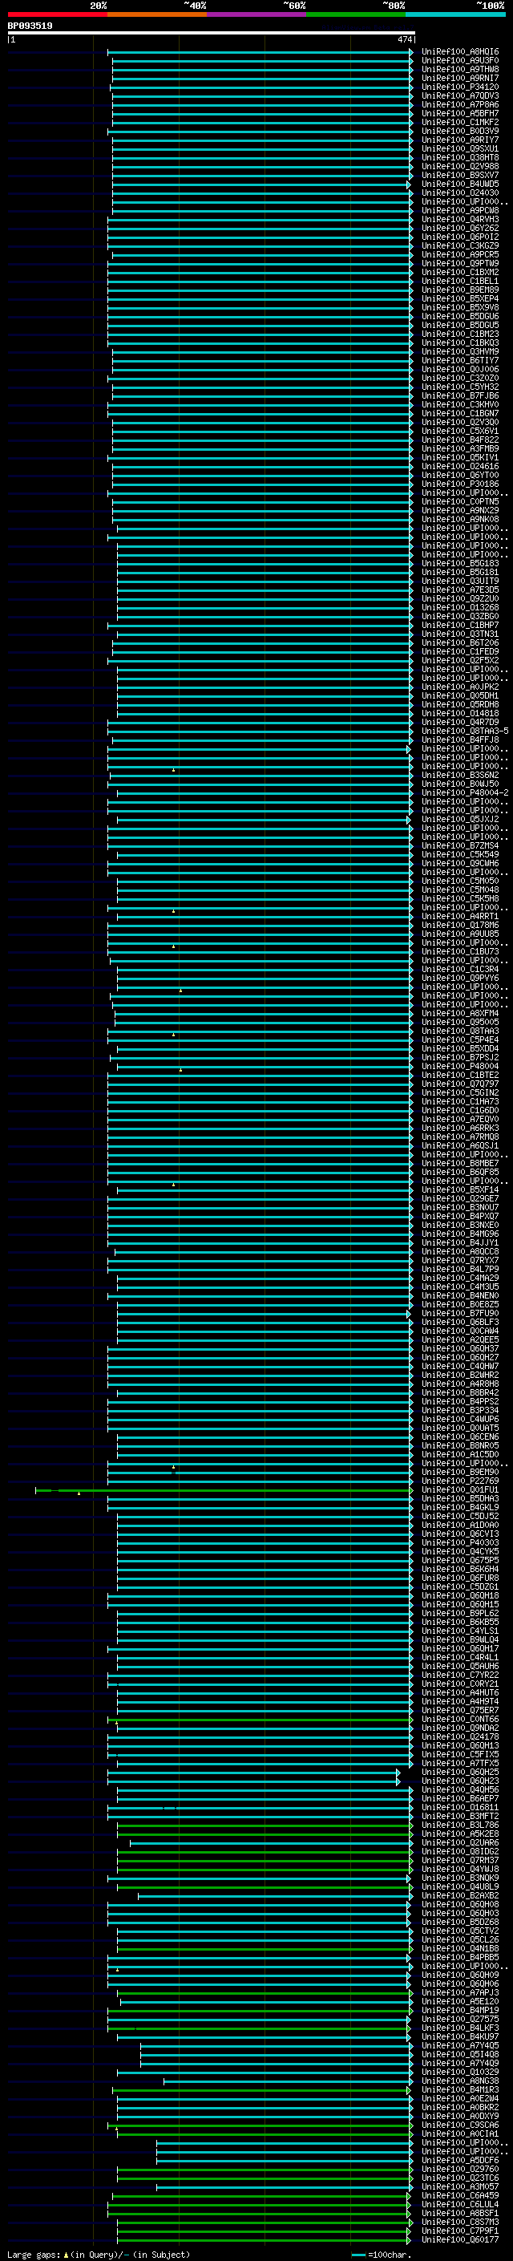Open hit UniRef100_A7QDV3
513x2261 pixels.
point(460,95)
